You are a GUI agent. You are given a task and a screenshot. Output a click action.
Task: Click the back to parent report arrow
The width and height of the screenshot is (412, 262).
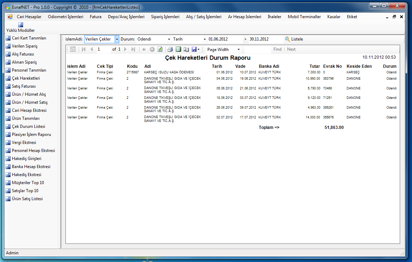(x=144, y=49)
